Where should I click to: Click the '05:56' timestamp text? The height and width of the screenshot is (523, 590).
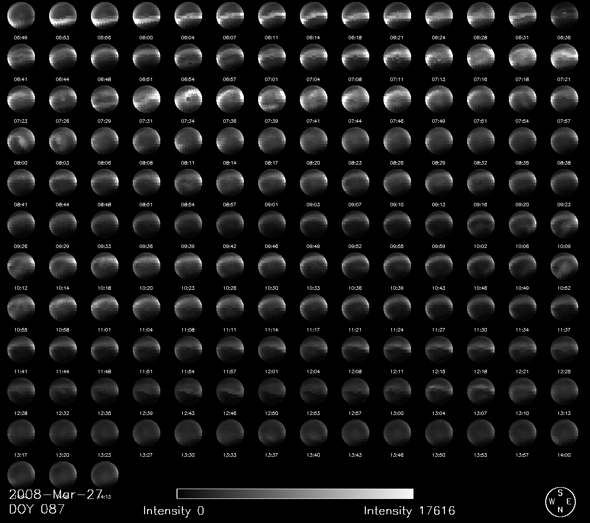tap(104, 37)
